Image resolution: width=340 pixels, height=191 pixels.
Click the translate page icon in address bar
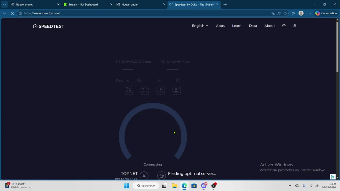(x=273, y=13)
